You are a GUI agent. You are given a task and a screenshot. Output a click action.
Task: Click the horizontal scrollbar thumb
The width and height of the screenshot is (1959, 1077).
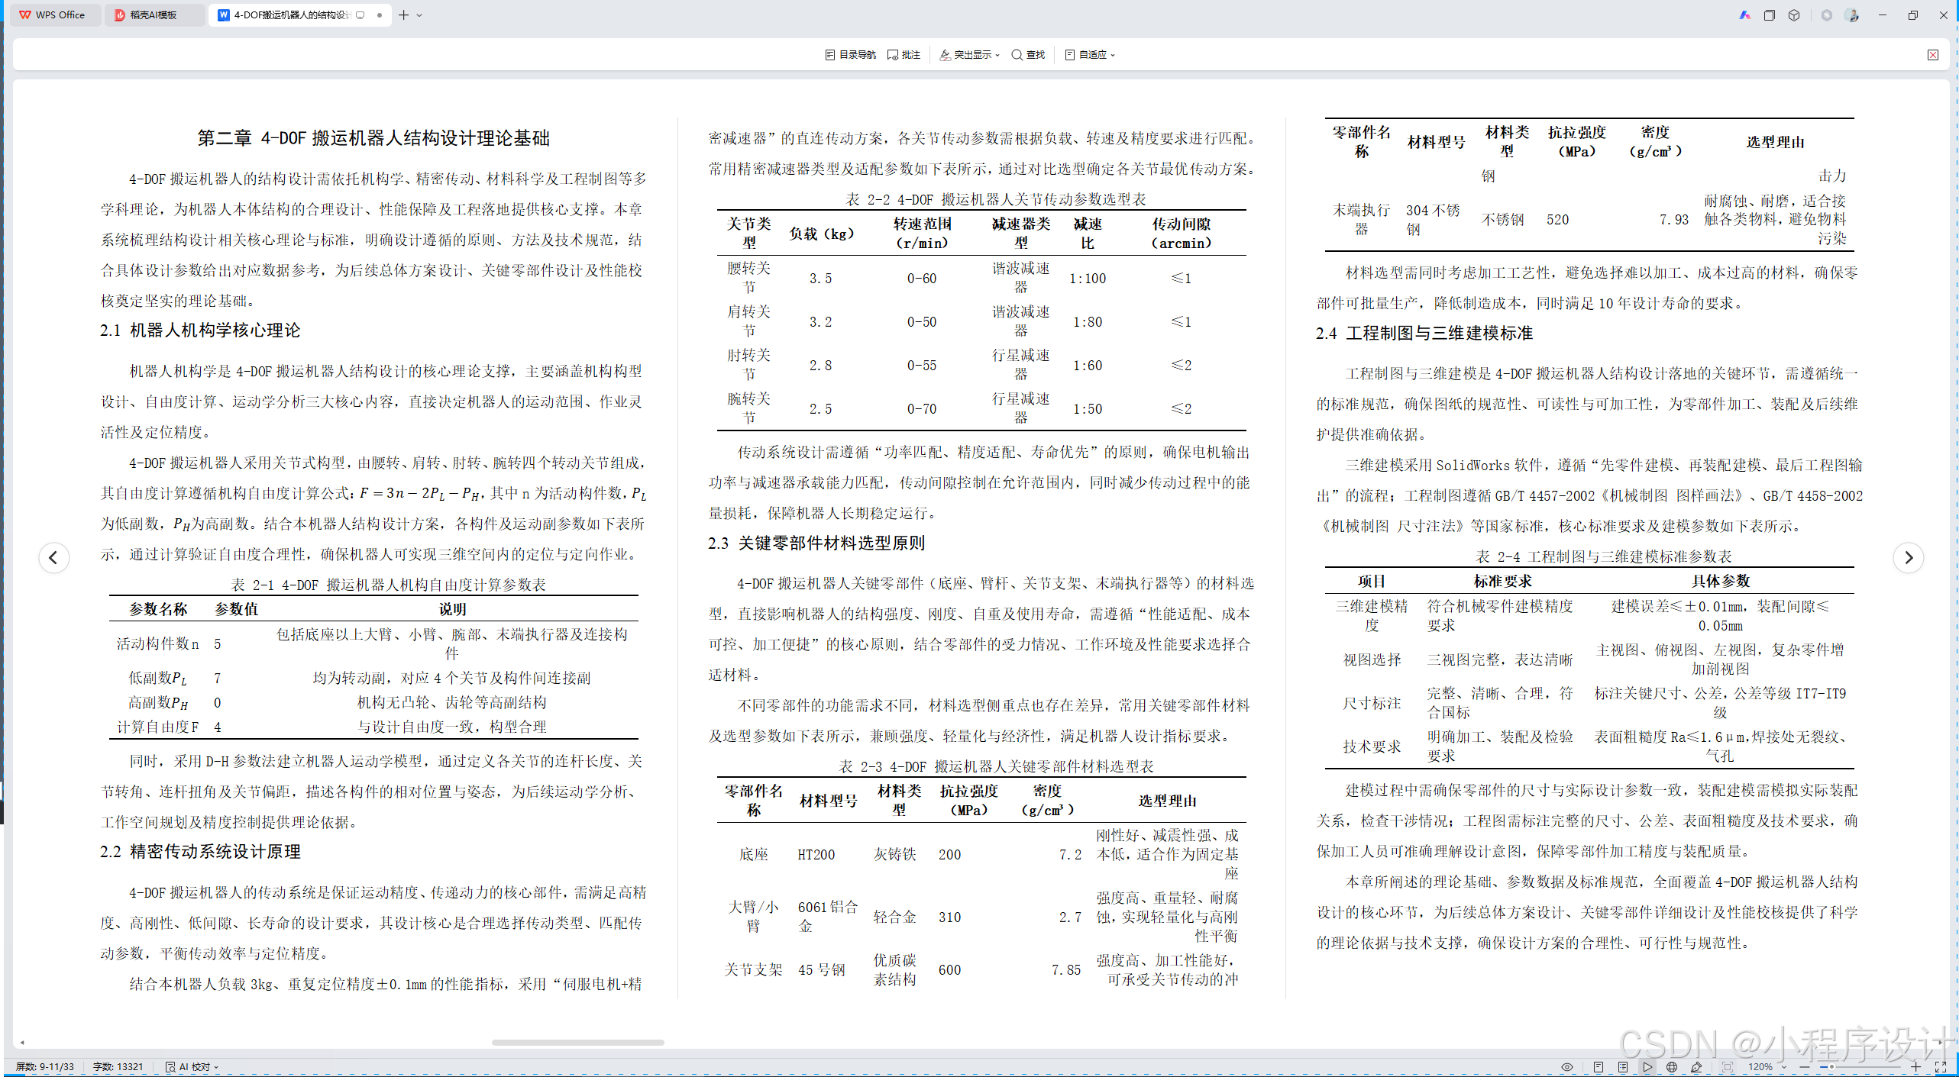[x=577, y=1042]
